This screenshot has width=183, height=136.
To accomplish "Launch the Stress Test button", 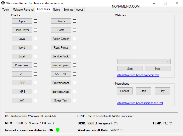I will point(61,100).
